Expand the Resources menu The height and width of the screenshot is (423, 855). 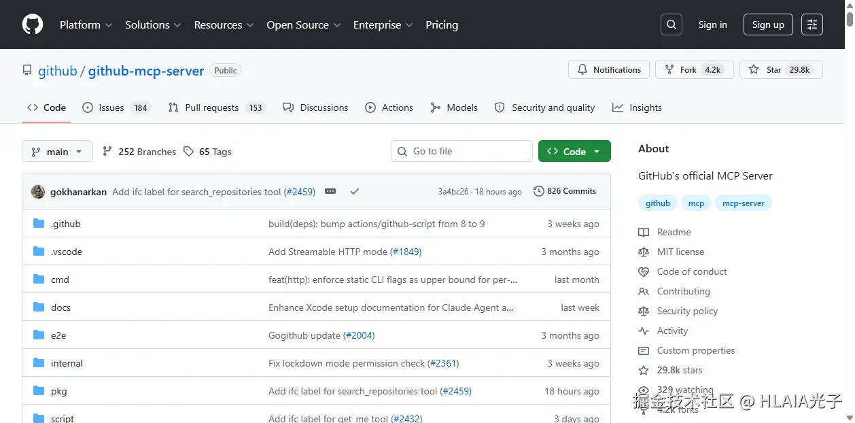(224, 24)
